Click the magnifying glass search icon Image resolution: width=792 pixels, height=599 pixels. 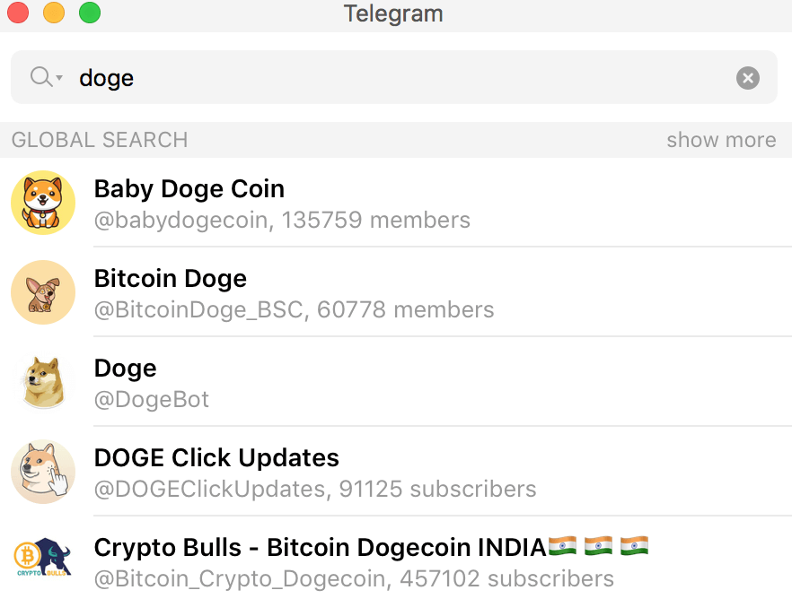click(x=40, y=77)
